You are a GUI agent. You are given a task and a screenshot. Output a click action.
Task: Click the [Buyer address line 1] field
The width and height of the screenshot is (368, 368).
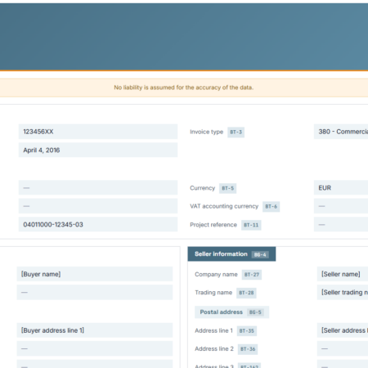point(95,330)
